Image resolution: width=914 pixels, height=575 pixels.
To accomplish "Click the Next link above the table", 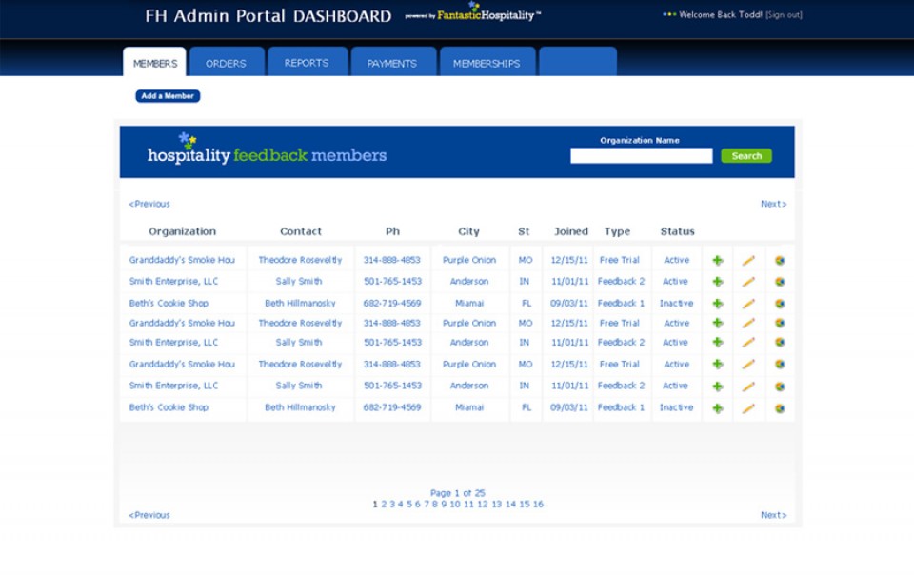I will [773, 204].
